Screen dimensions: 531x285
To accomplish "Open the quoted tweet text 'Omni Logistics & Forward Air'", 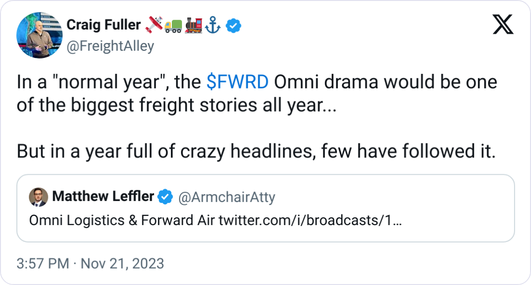I will 122,220.
